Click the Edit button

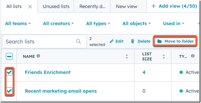coord(117,41)
